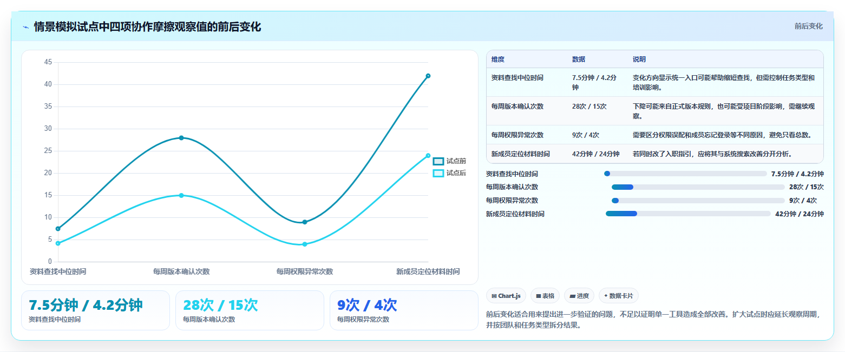Select the 数据卡片 tag chip
This screenshot has width=845, height=352.
tap(618, 296)
